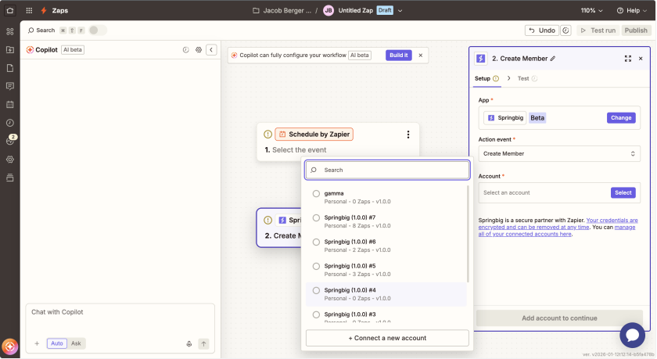Select the Schedule by Zapier step card
657x359 pixels.
pyautogui.click(x=338, y=142)
